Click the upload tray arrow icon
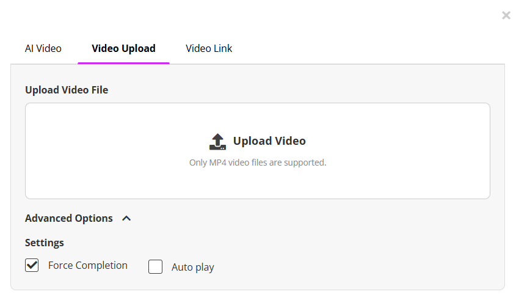516x300 pixels. tap(217, 141)
